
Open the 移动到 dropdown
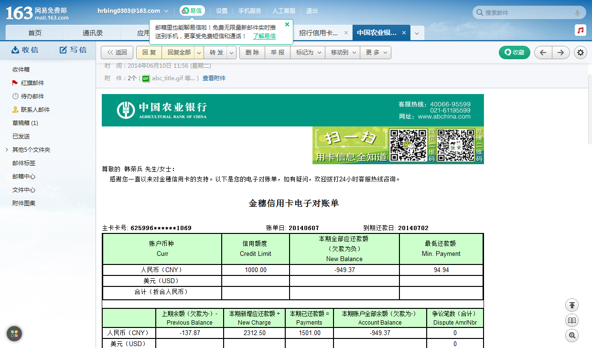pos(342,53)
